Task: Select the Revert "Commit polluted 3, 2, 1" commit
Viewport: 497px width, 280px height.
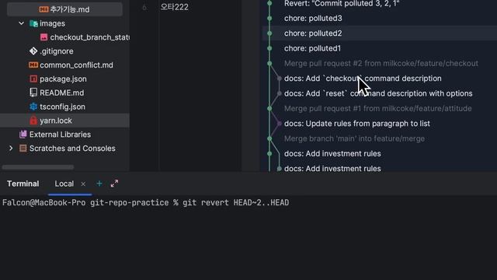Action: pyautogui.click(x=342, y=3)
